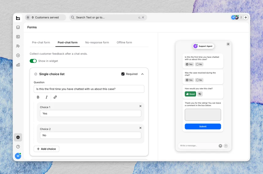Open the play circle icon in sidebar

(18, 56)
